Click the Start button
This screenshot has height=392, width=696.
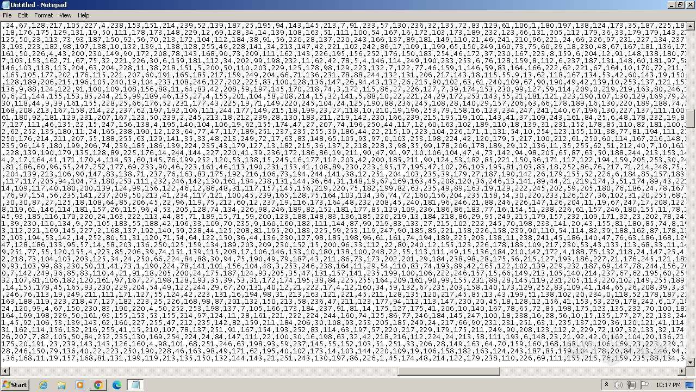(x=15, y=385)
